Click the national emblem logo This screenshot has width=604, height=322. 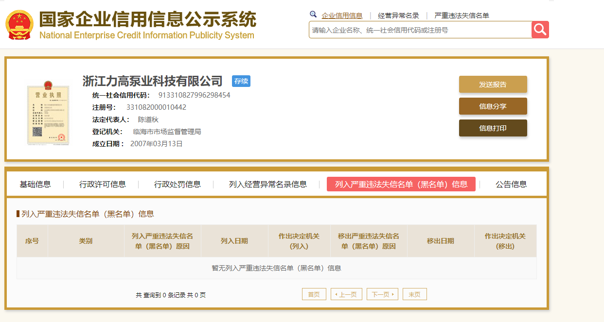point(20,25)
